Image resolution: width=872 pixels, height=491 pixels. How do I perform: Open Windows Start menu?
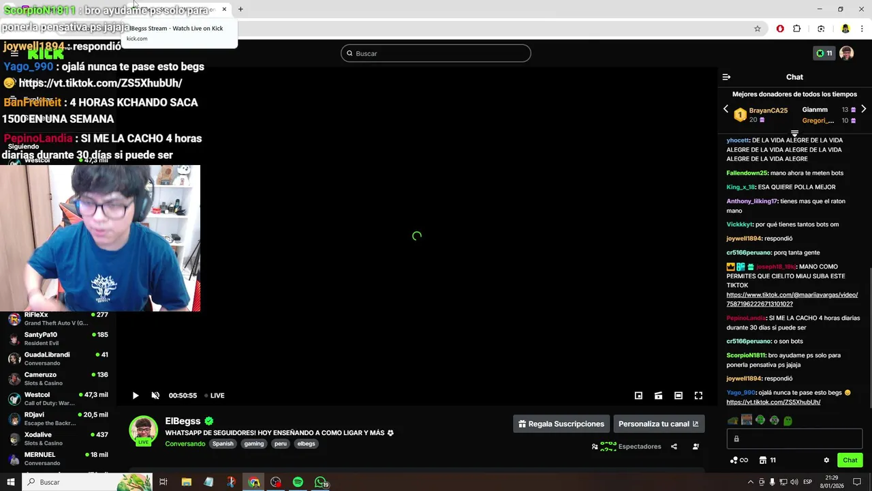click(x=10, y=482)
